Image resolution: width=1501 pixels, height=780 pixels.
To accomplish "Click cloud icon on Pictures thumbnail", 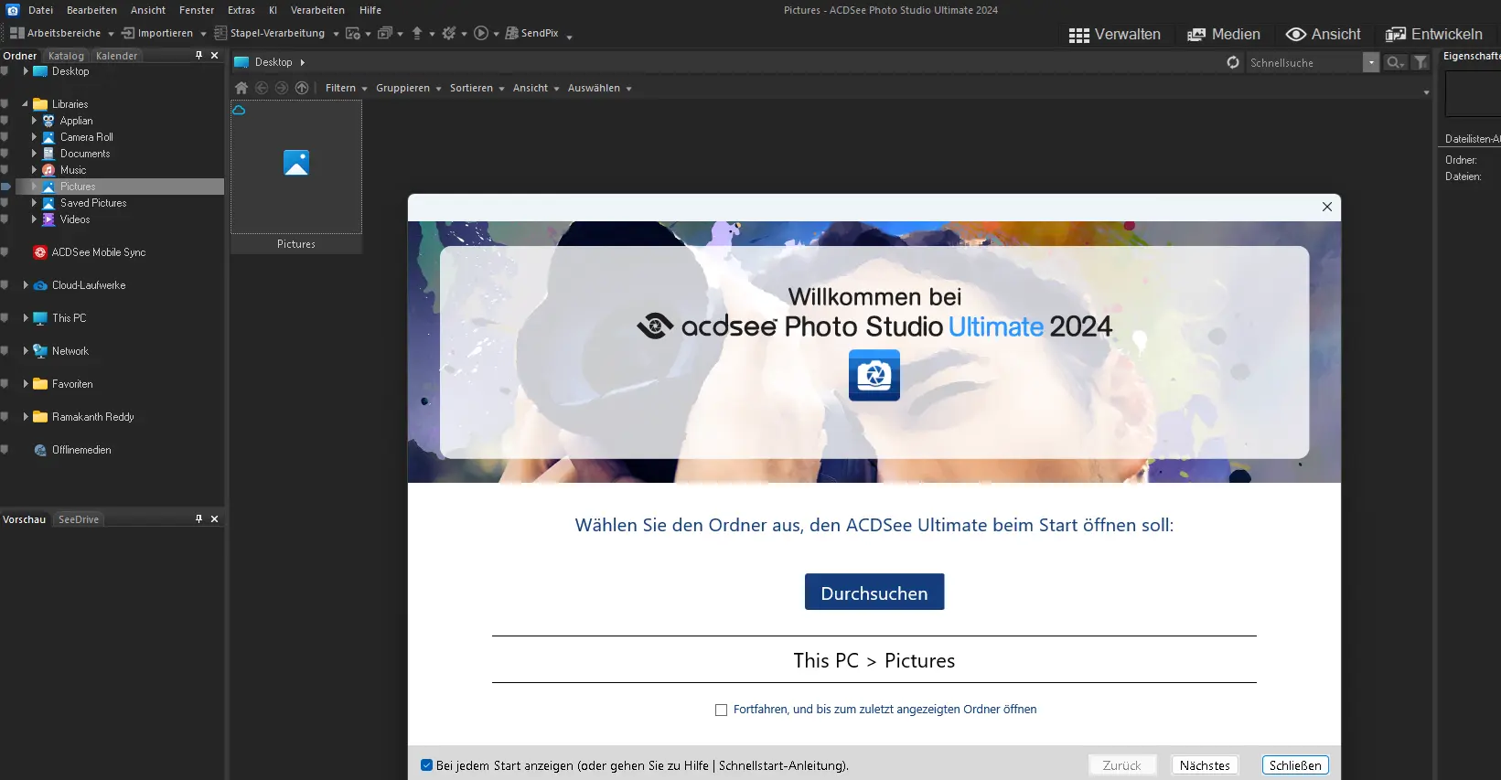I will (239, 110).
